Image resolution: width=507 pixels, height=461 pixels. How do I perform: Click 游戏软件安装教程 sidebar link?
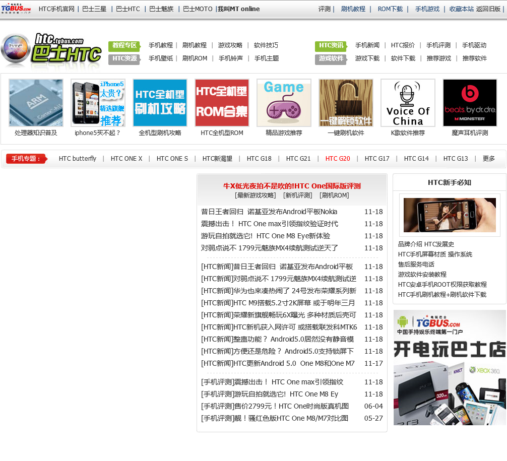pyautogui.click(x=422, y=275)
